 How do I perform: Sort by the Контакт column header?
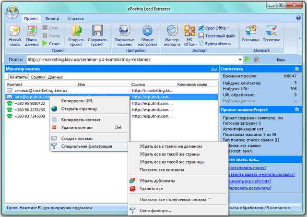point(40,84)
